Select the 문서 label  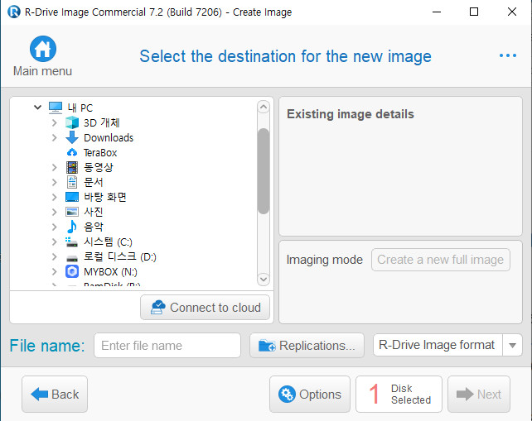coord(94,182)
